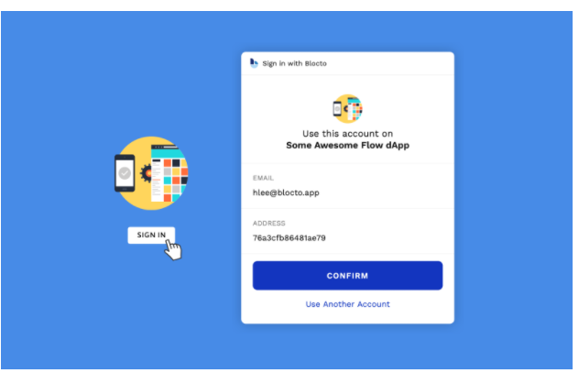Click the SIGN IN button
This screenshot has height=373, width=579.
[x=151, y=235]
